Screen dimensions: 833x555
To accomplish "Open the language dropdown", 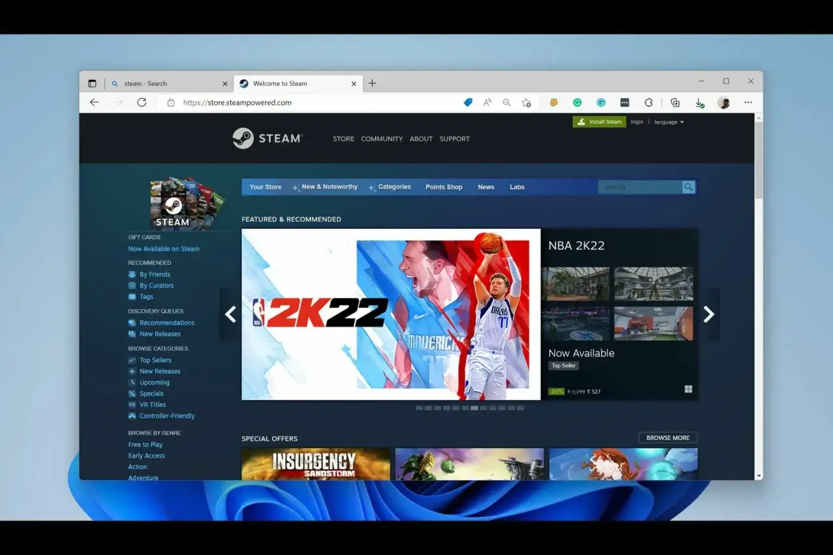I will point(669,122).
